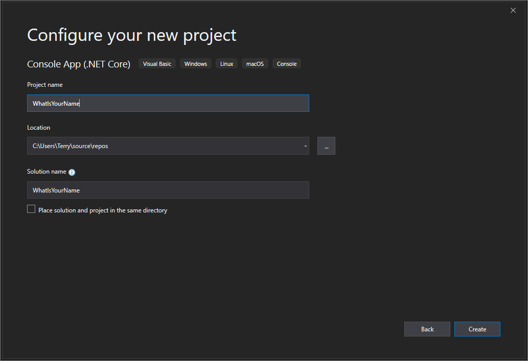Choose the macOS platform tag
The width and height of the screenshot is (528, 361).
[x=255, y=64]
